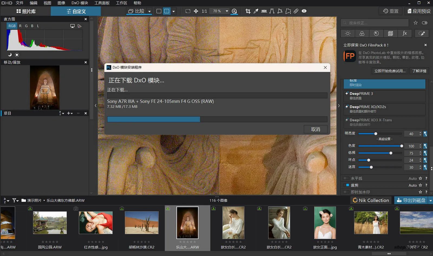Image resolution: width=433 pixels, height=256 pixels.
Task: Click the 了解详情 link button
Action: [x=419, y=71]
